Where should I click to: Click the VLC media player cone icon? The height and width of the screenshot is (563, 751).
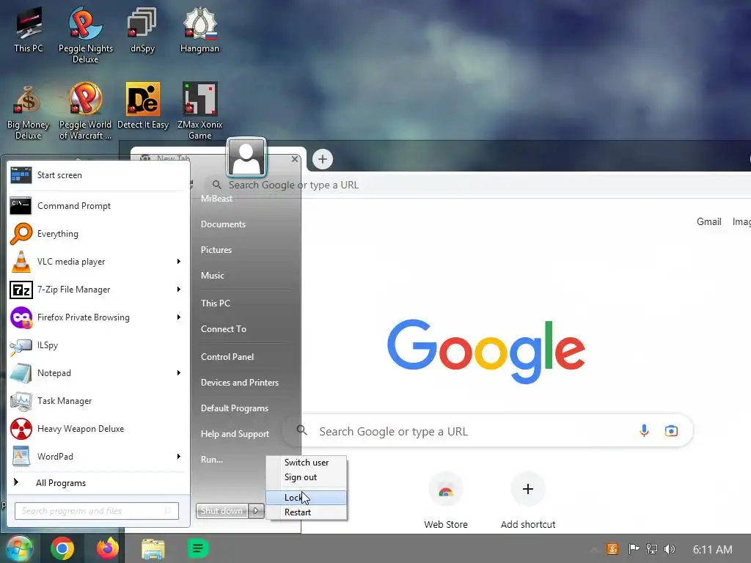click(x=21, y=262)
